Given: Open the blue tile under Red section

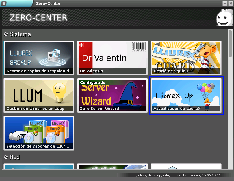Looking at the screenshot, I should point(39,167).
